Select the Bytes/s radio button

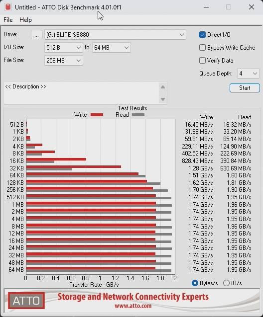(x=195, y=283)
